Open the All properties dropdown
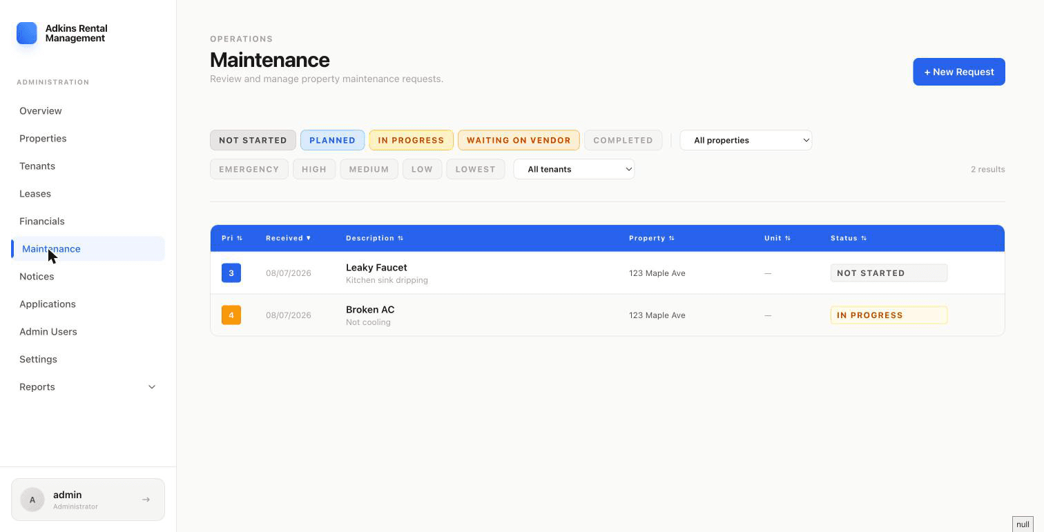 pyautogui.click(x=746, y=140)
